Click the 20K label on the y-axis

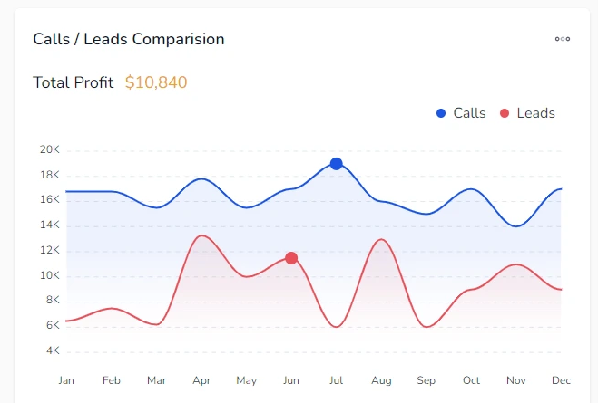point(49,149)
